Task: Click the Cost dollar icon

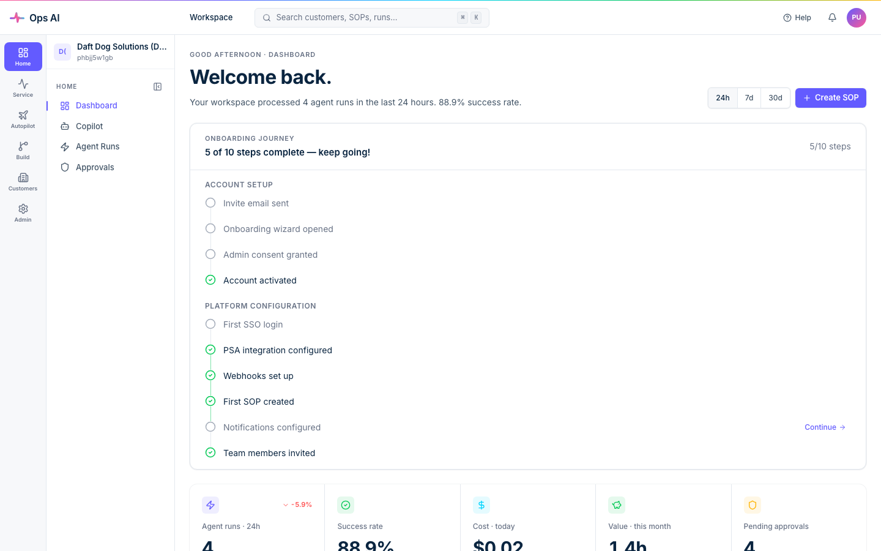Action: tap(481, 505)
